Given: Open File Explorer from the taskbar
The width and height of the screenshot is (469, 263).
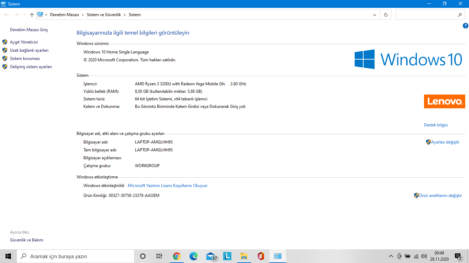Looking at the screenshot, I should [244, 256].
